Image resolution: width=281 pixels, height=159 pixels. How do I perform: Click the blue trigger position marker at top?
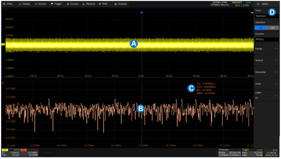[x=142, y=13]
